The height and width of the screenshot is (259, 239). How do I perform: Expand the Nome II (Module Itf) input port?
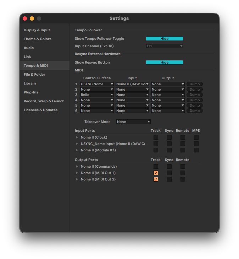(x=77, y=150)
